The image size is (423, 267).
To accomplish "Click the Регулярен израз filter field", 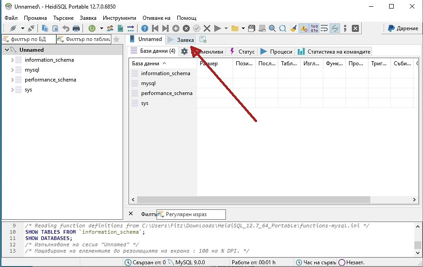I will pyautogui.click(x=191, y=214).
